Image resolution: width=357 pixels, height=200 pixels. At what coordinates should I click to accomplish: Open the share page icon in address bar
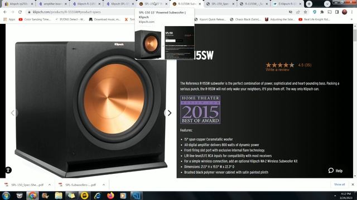(298, 12)
